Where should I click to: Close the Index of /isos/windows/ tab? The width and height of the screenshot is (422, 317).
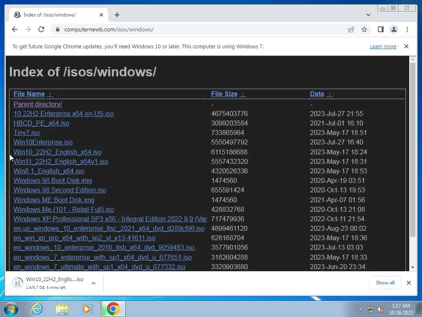pos(101,15)
